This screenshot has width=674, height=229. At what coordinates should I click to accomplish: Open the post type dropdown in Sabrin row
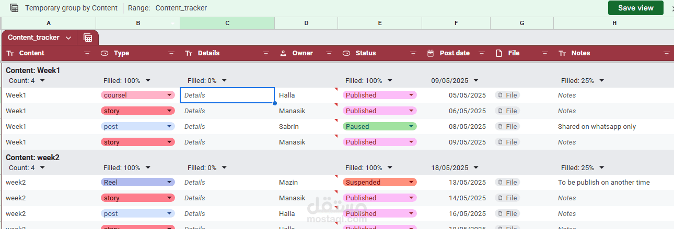(x=169, y=126)
